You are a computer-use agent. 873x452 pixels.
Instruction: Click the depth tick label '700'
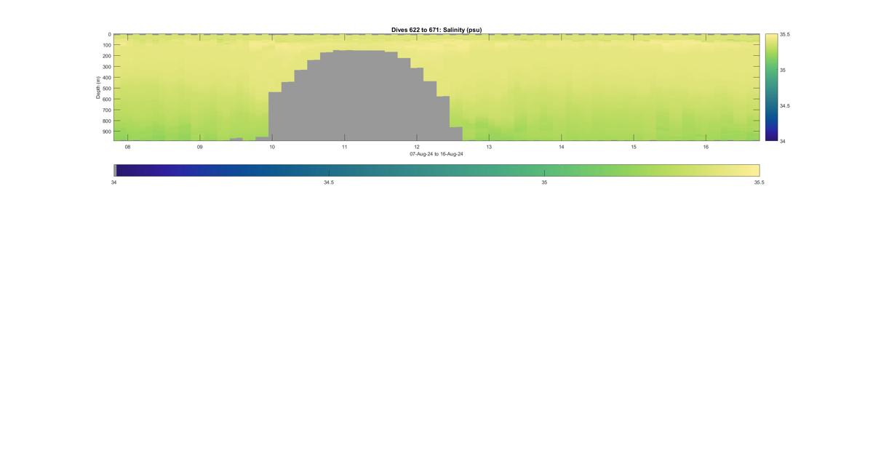(x=106, y=110)
